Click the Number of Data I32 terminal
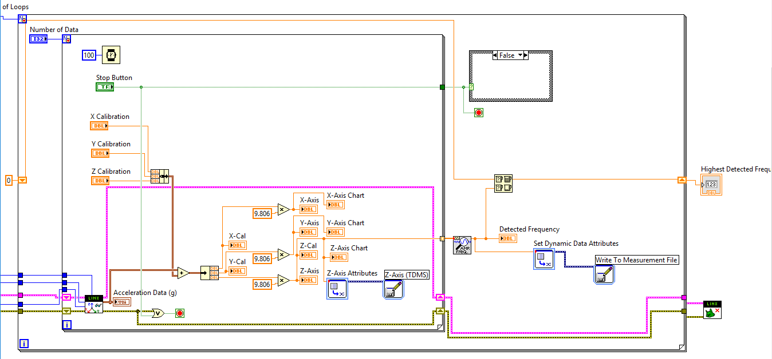The image size is (772, 359). 38,39
